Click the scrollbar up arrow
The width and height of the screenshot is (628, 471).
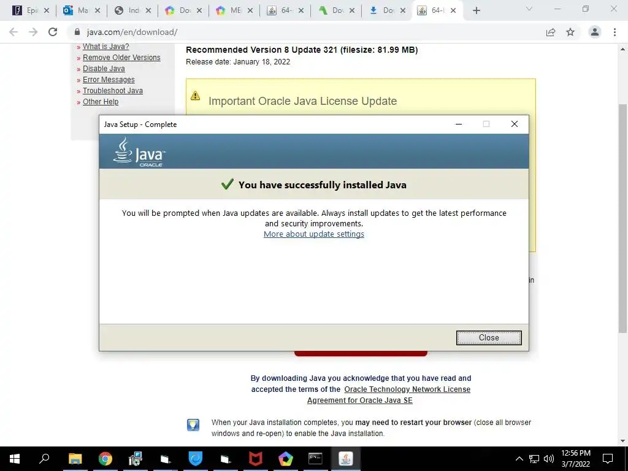622,49
